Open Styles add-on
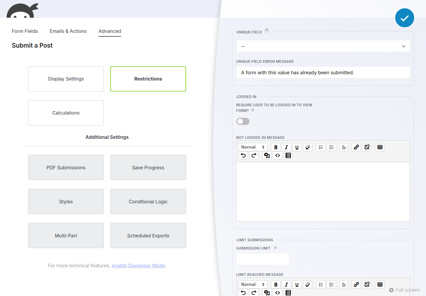The image size is (426, 296). pyautogui.click(x=66, y=202)
